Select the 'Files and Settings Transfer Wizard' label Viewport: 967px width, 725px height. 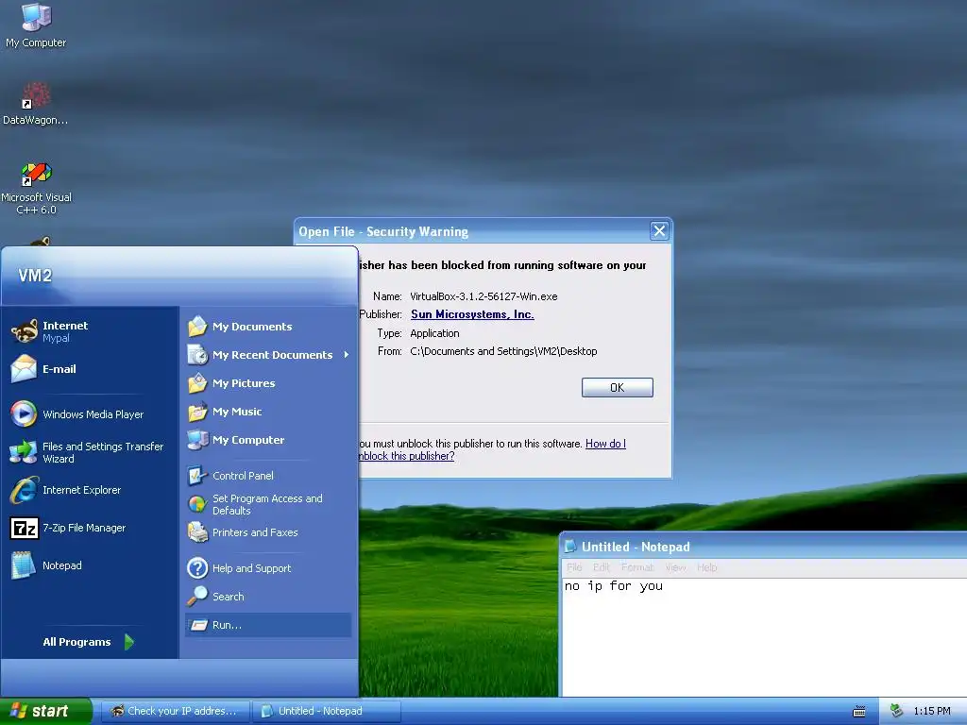(103, 452)
